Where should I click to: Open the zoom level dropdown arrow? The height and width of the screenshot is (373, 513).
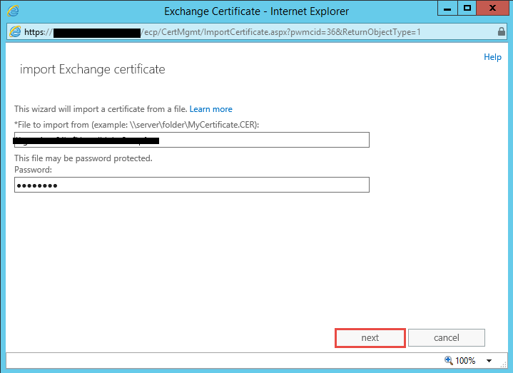[x=489, y=361]
